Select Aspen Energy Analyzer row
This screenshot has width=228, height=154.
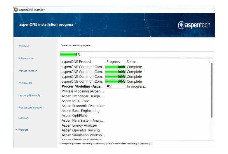(79, 125)
